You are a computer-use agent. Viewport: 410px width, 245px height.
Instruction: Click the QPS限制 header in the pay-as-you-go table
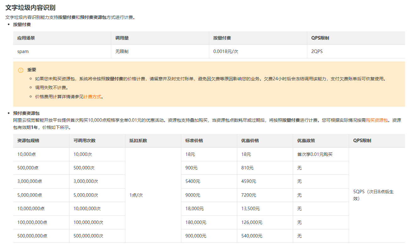[x=356, y=38]
